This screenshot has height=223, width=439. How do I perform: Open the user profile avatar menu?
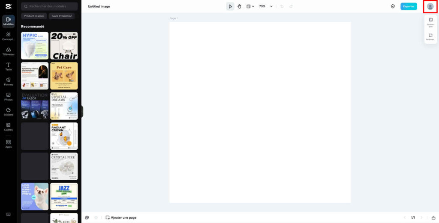pyautogui.click(x=430, y=6)
